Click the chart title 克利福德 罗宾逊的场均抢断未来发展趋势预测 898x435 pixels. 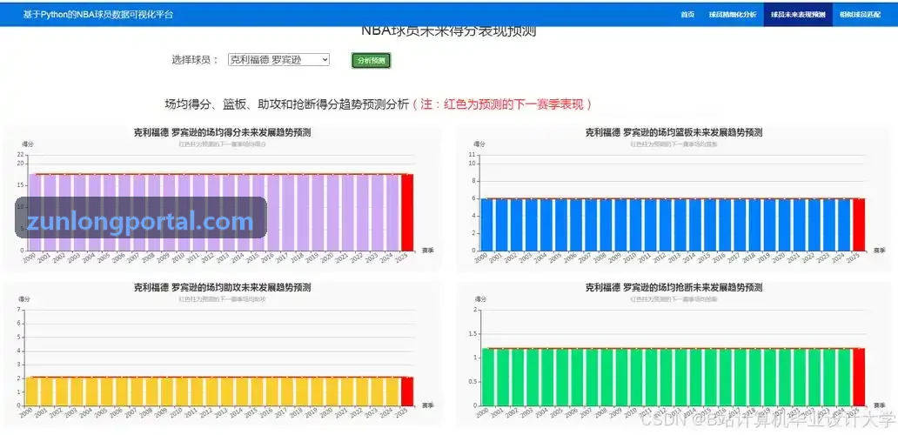click(x=673, y=287)
